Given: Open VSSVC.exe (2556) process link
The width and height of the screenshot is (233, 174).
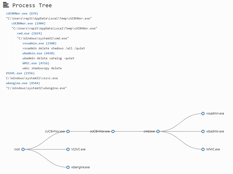Looking at the screenshot, I should pos(20,73).
